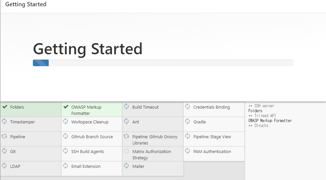Click the PAM Authentication plugin name

pyautogui.click(x=212, y=152)
